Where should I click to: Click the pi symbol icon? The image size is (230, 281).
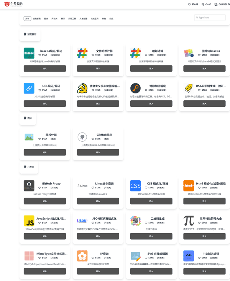pyautogui.click(x=189, y=221)
